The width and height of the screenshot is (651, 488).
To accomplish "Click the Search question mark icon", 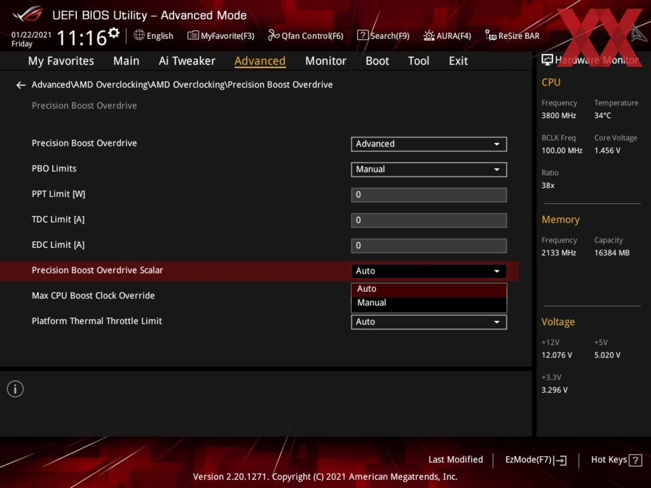I will (x=363, y=35).
